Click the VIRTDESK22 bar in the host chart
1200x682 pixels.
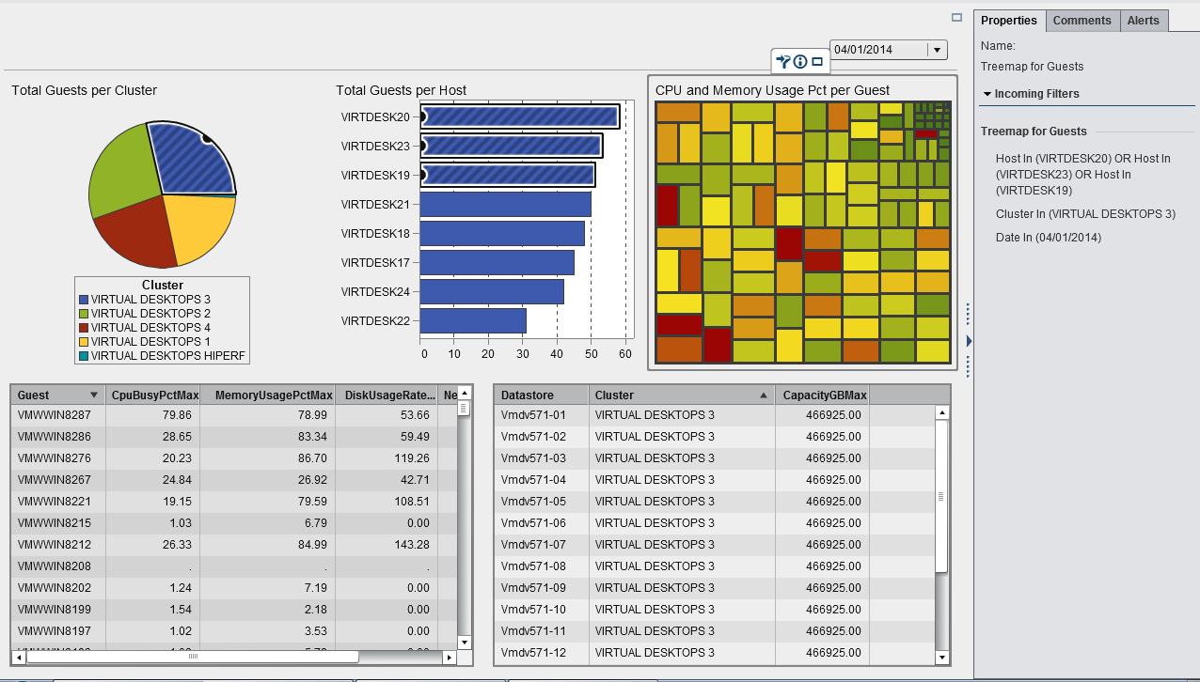click(473, 320)
